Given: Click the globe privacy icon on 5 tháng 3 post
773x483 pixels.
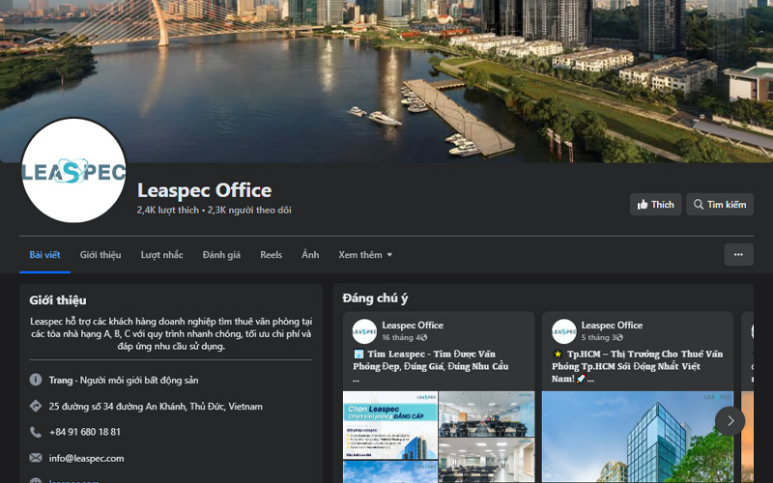Looking at the screenshot, I should [x=619, y=337].
